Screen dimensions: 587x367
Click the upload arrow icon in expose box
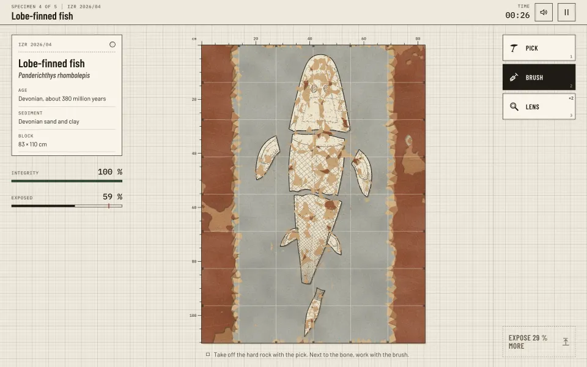565,341
